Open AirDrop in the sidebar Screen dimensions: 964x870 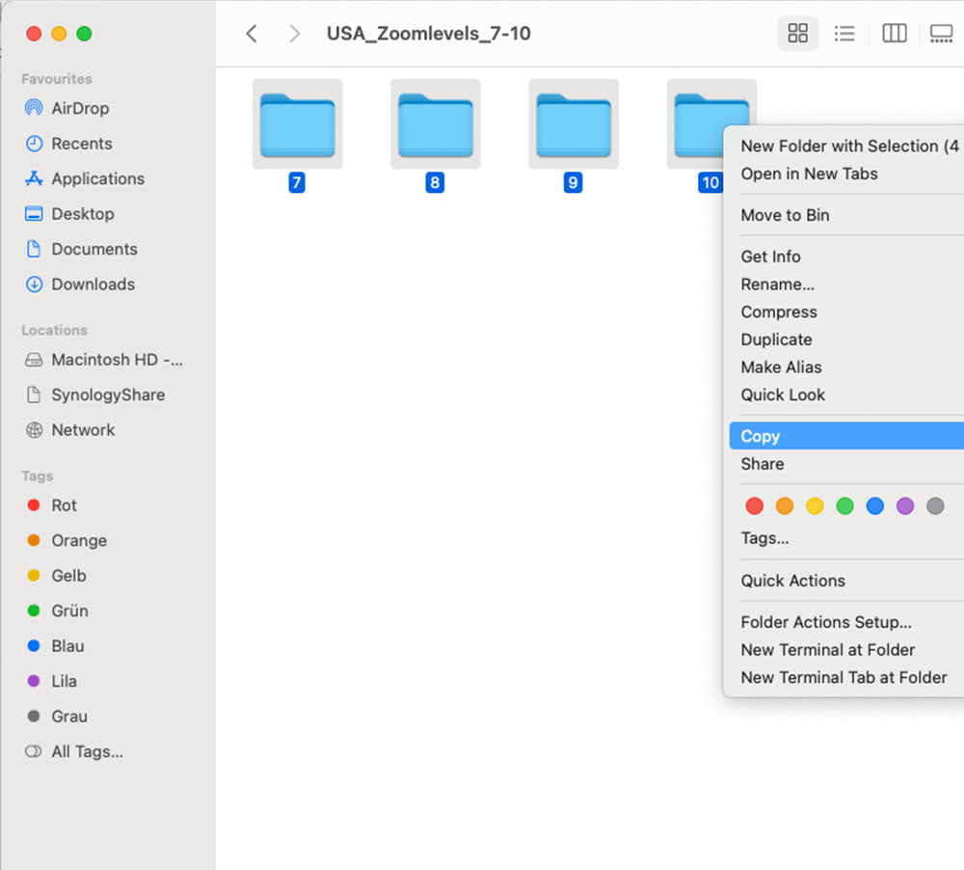(79, 108)
